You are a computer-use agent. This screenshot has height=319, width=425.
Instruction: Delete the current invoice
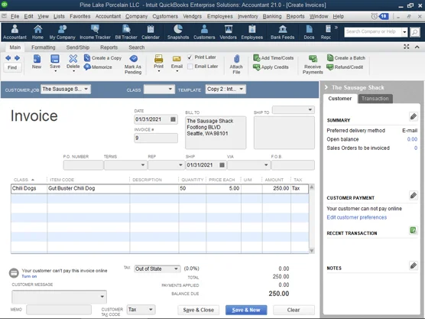tap(73, 61)
